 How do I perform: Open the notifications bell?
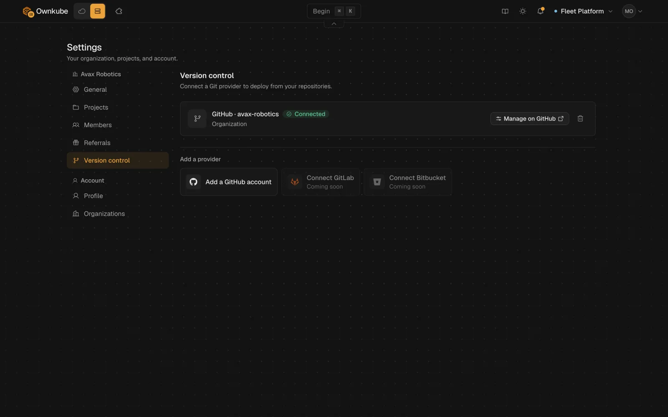pyautogui.click(x=540, y=11)
